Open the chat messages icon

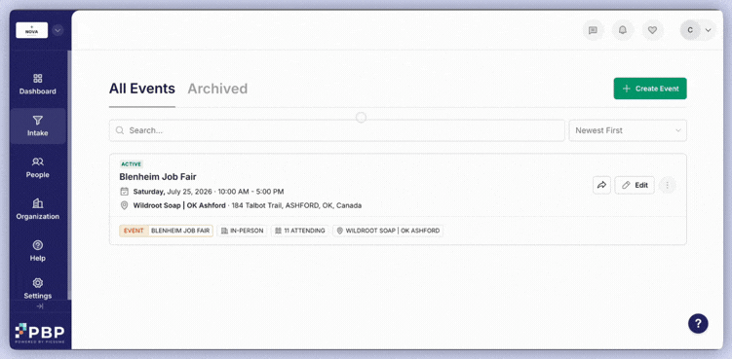[x=593, y=30]
